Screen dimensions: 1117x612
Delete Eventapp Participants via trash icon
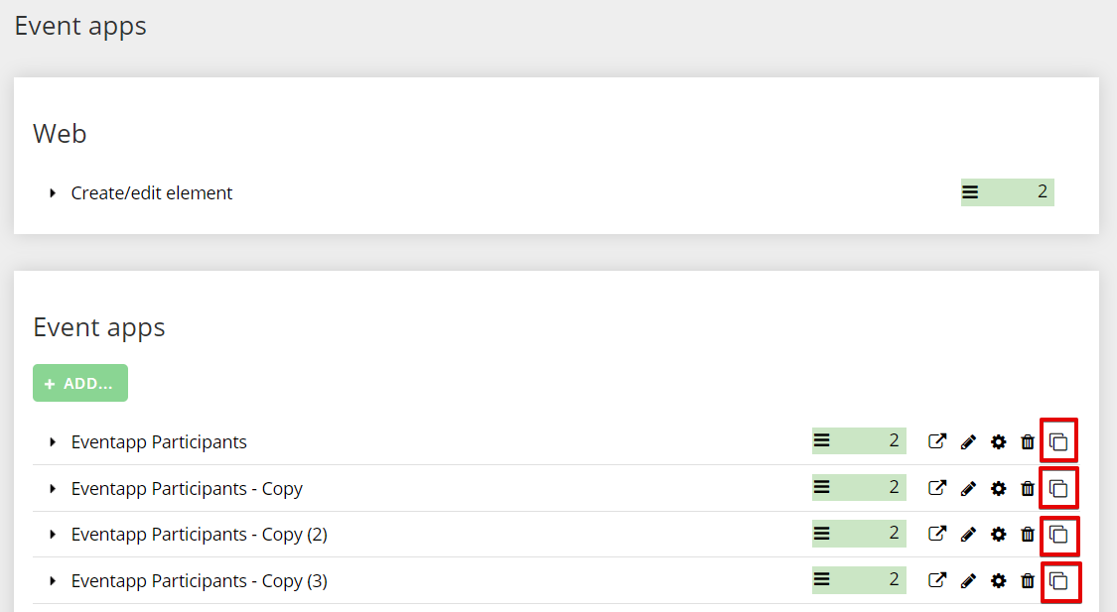coord(1028,442)
